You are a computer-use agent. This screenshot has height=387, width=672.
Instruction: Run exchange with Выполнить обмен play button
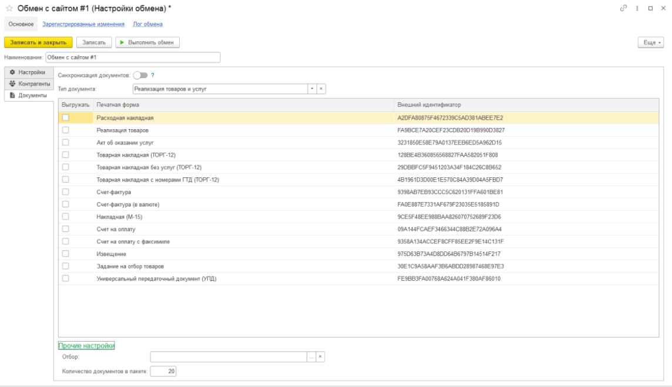(147, 42)
